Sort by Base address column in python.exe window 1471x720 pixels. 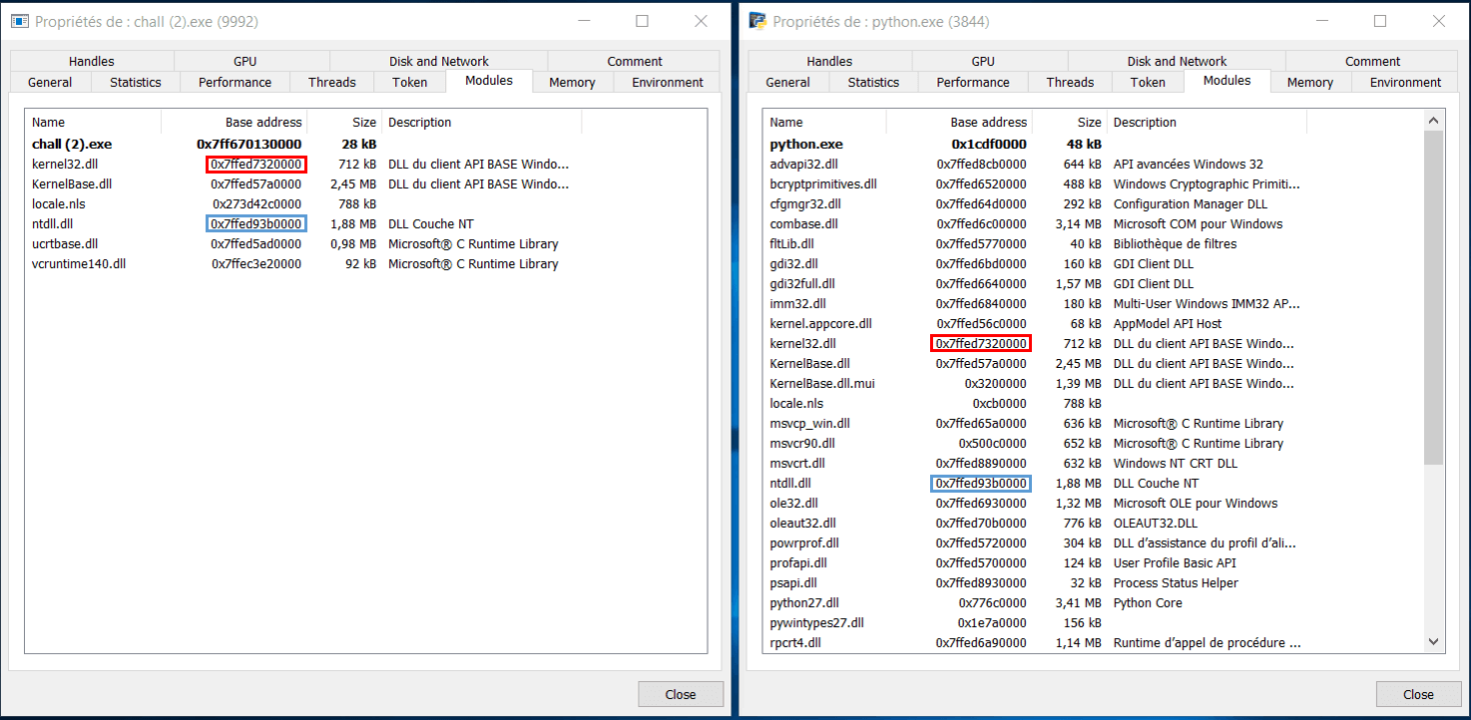tap(959, 122)
